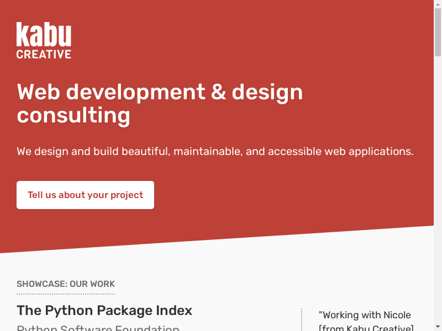442x331 pixels.
Task: Click the scrollbar up arrow
Action: pyautogui.click(x=438, y=4)
